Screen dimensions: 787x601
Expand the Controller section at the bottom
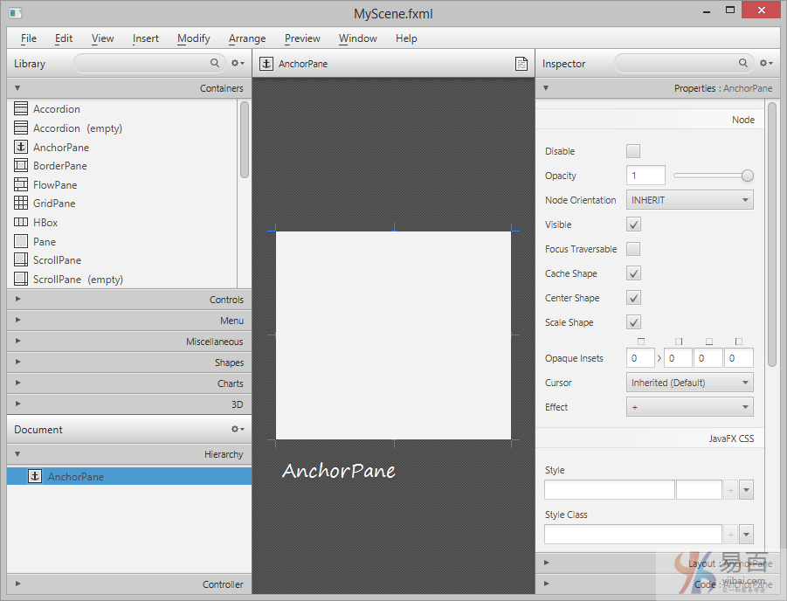point(129,584)
